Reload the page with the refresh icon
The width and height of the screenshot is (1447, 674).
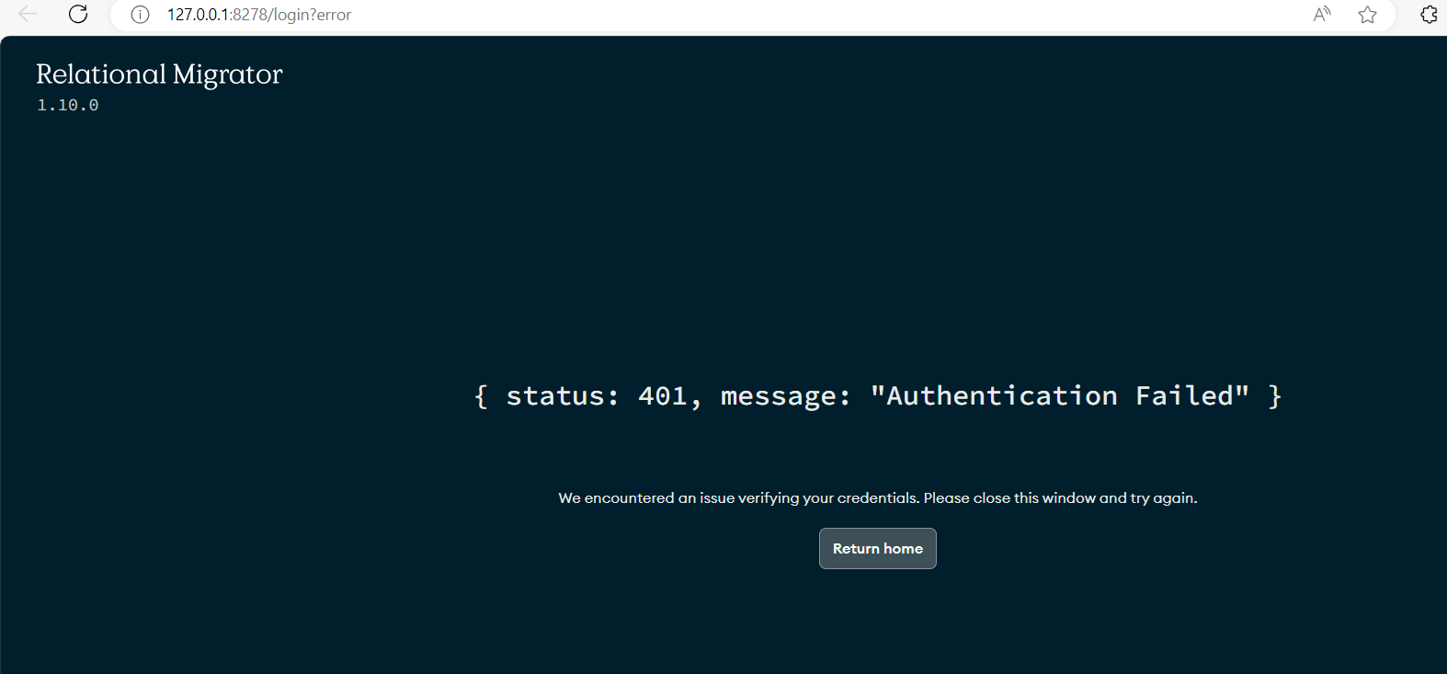pyautogui.click(x=78, y=14)
